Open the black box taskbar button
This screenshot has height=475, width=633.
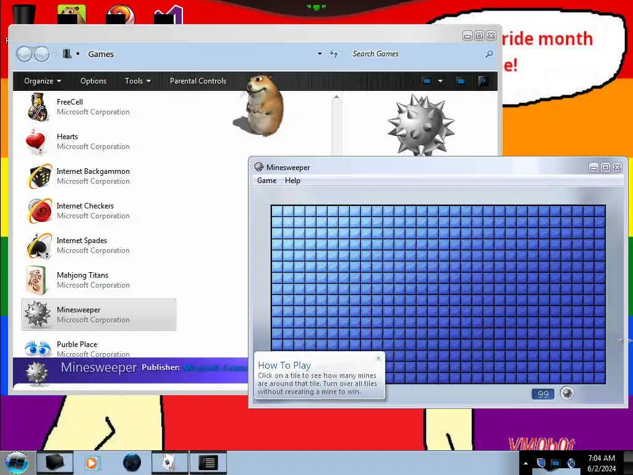pyautogui.click(x=55, y=463)
